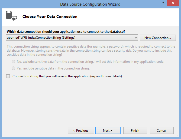Select the 'Yes, include sensitive data' radio button
181x139 pixels.
13,68
